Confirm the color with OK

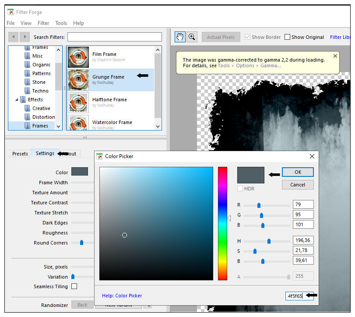tap(298, 172)
